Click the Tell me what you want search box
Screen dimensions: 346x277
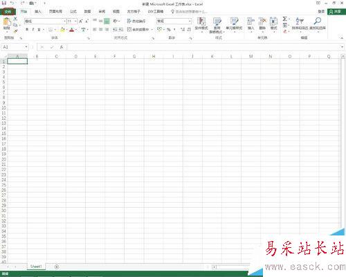(189, 12)
